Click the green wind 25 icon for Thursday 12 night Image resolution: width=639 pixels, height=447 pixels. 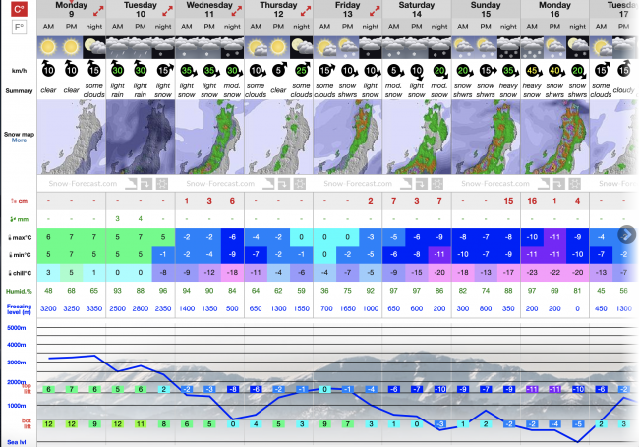click(x=302, y=69)
